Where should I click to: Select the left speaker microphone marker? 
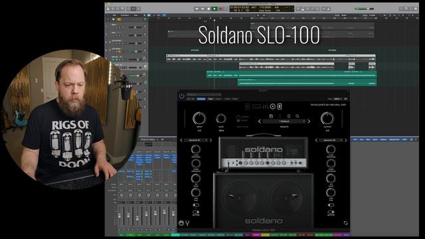[x=231, y=196]
